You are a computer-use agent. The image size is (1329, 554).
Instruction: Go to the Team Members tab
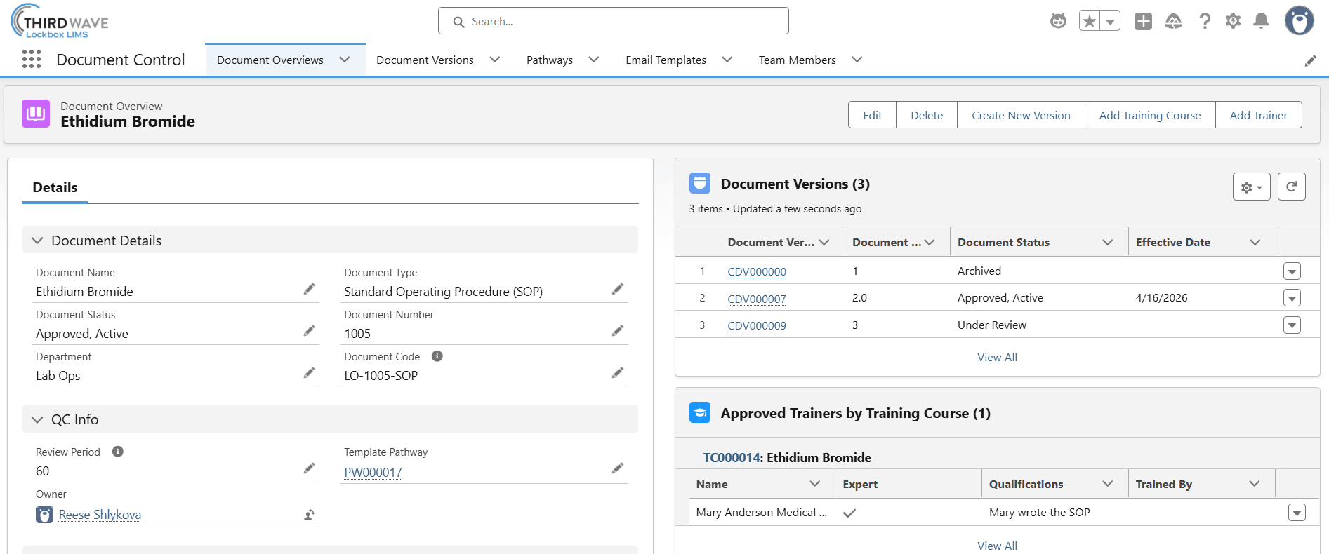coord(797,60)
